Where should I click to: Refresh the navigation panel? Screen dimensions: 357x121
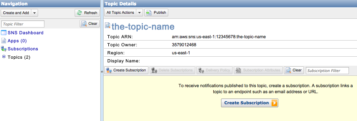coord(87,13)
